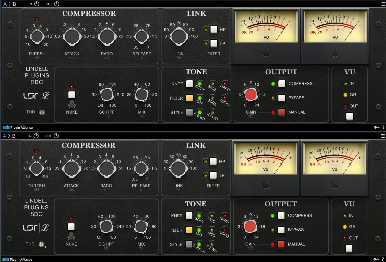Screen dimensions: 386x262
Task: Toggle the BYPASS button in top plugin
Action: click(282, 98)
